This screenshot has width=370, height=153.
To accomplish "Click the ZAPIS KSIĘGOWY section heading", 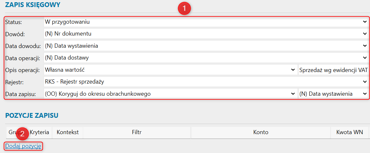I will (33, 5).
